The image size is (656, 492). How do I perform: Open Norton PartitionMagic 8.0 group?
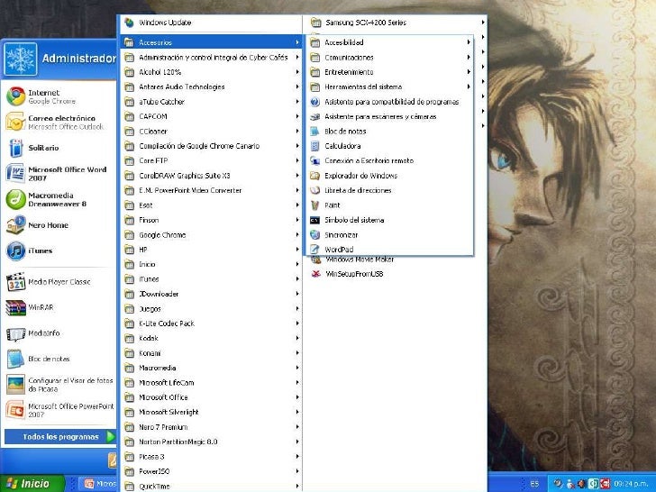pos(211,442)
